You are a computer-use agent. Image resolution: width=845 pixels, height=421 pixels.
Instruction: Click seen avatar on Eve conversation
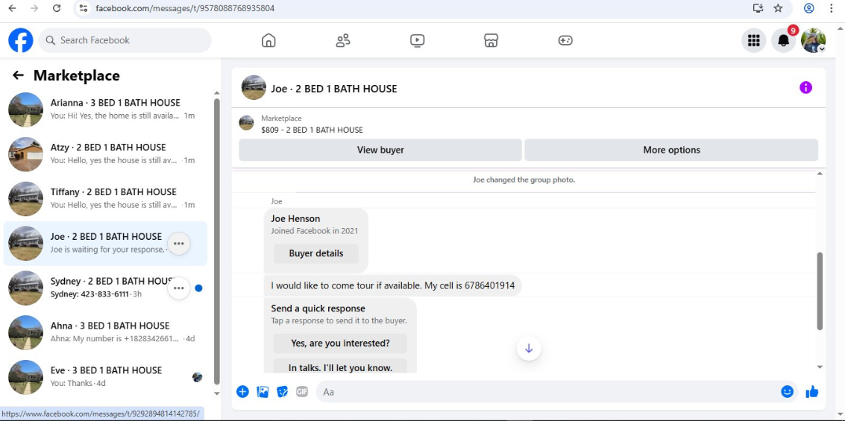pos(197,377)
